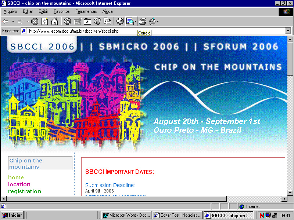Switch to the SBMICRO 2006 section
The width and height of the screenshot is (294, 220).
click(x=139, y=47)
